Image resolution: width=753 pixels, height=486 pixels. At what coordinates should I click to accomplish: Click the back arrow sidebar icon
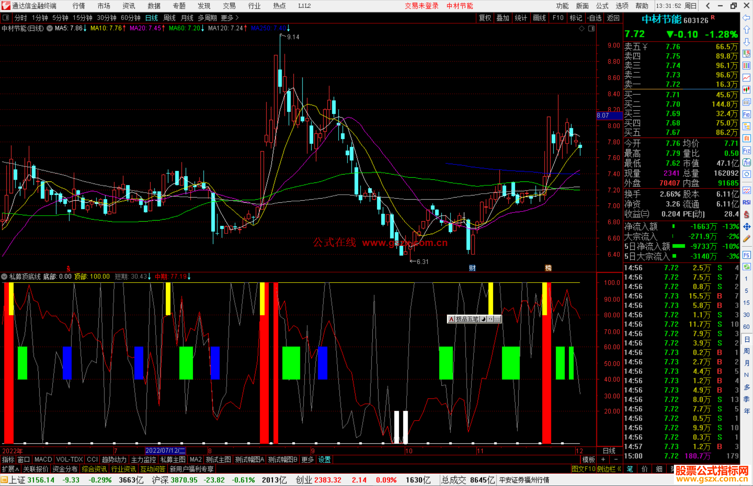[746, 18]
